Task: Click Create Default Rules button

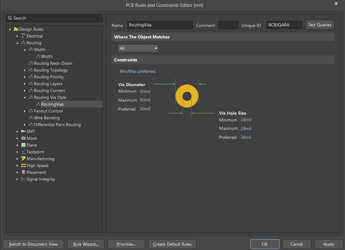Action: tap(172, 244)
